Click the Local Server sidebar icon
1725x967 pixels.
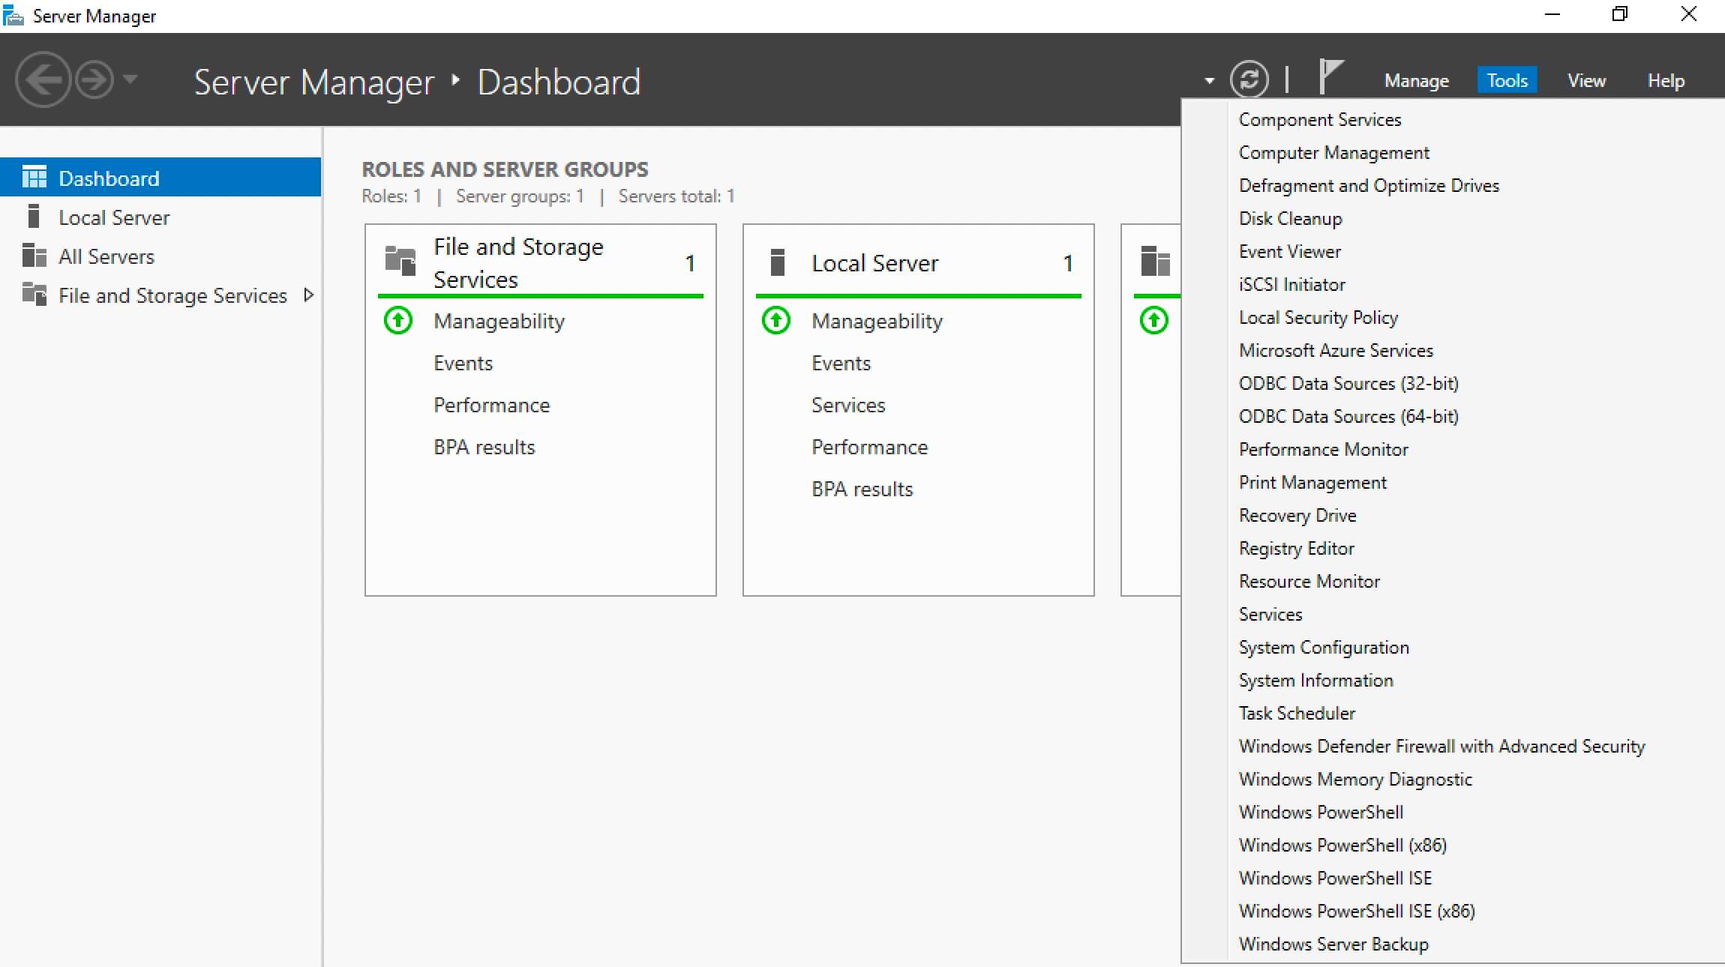pos(34,217)
